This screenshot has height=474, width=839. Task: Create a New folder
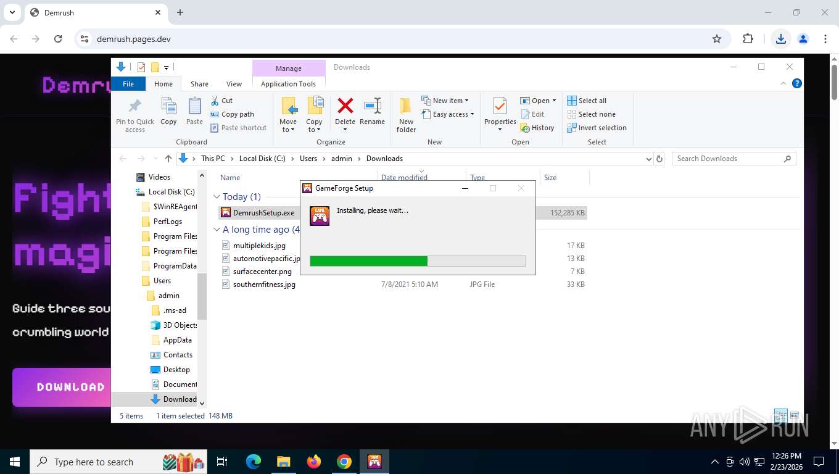pos(406,115)
